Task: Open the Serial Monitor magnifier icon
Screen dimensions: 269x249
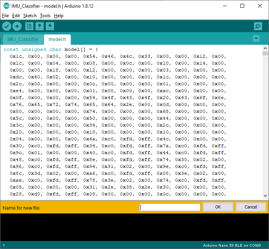Action: click(258, 26)
